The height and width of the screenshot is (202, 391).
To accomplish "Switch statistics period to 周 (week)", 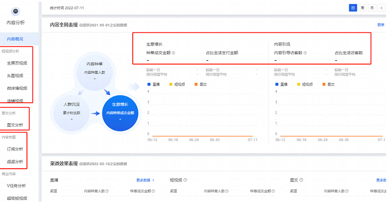I will point(362,8).
